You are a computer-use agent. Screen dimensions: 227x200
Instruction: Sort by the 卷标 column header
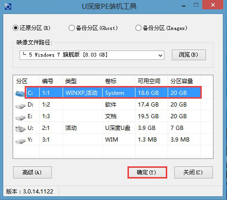click(x=119, y=81)
